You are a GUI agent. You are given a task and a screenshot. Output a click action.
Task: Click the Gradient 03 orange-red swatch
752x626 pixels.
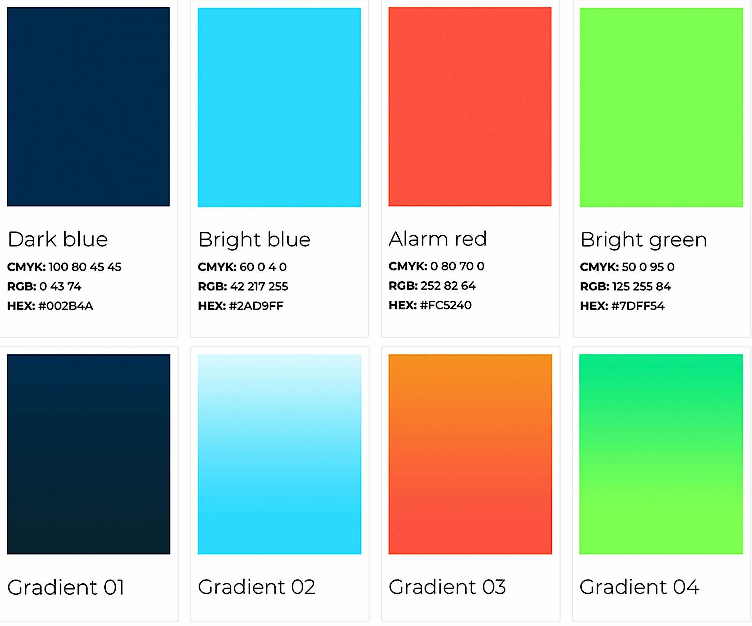470,454
